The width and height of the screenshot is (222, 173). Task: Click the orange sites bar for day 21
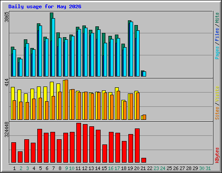click(x=144, y=117)
